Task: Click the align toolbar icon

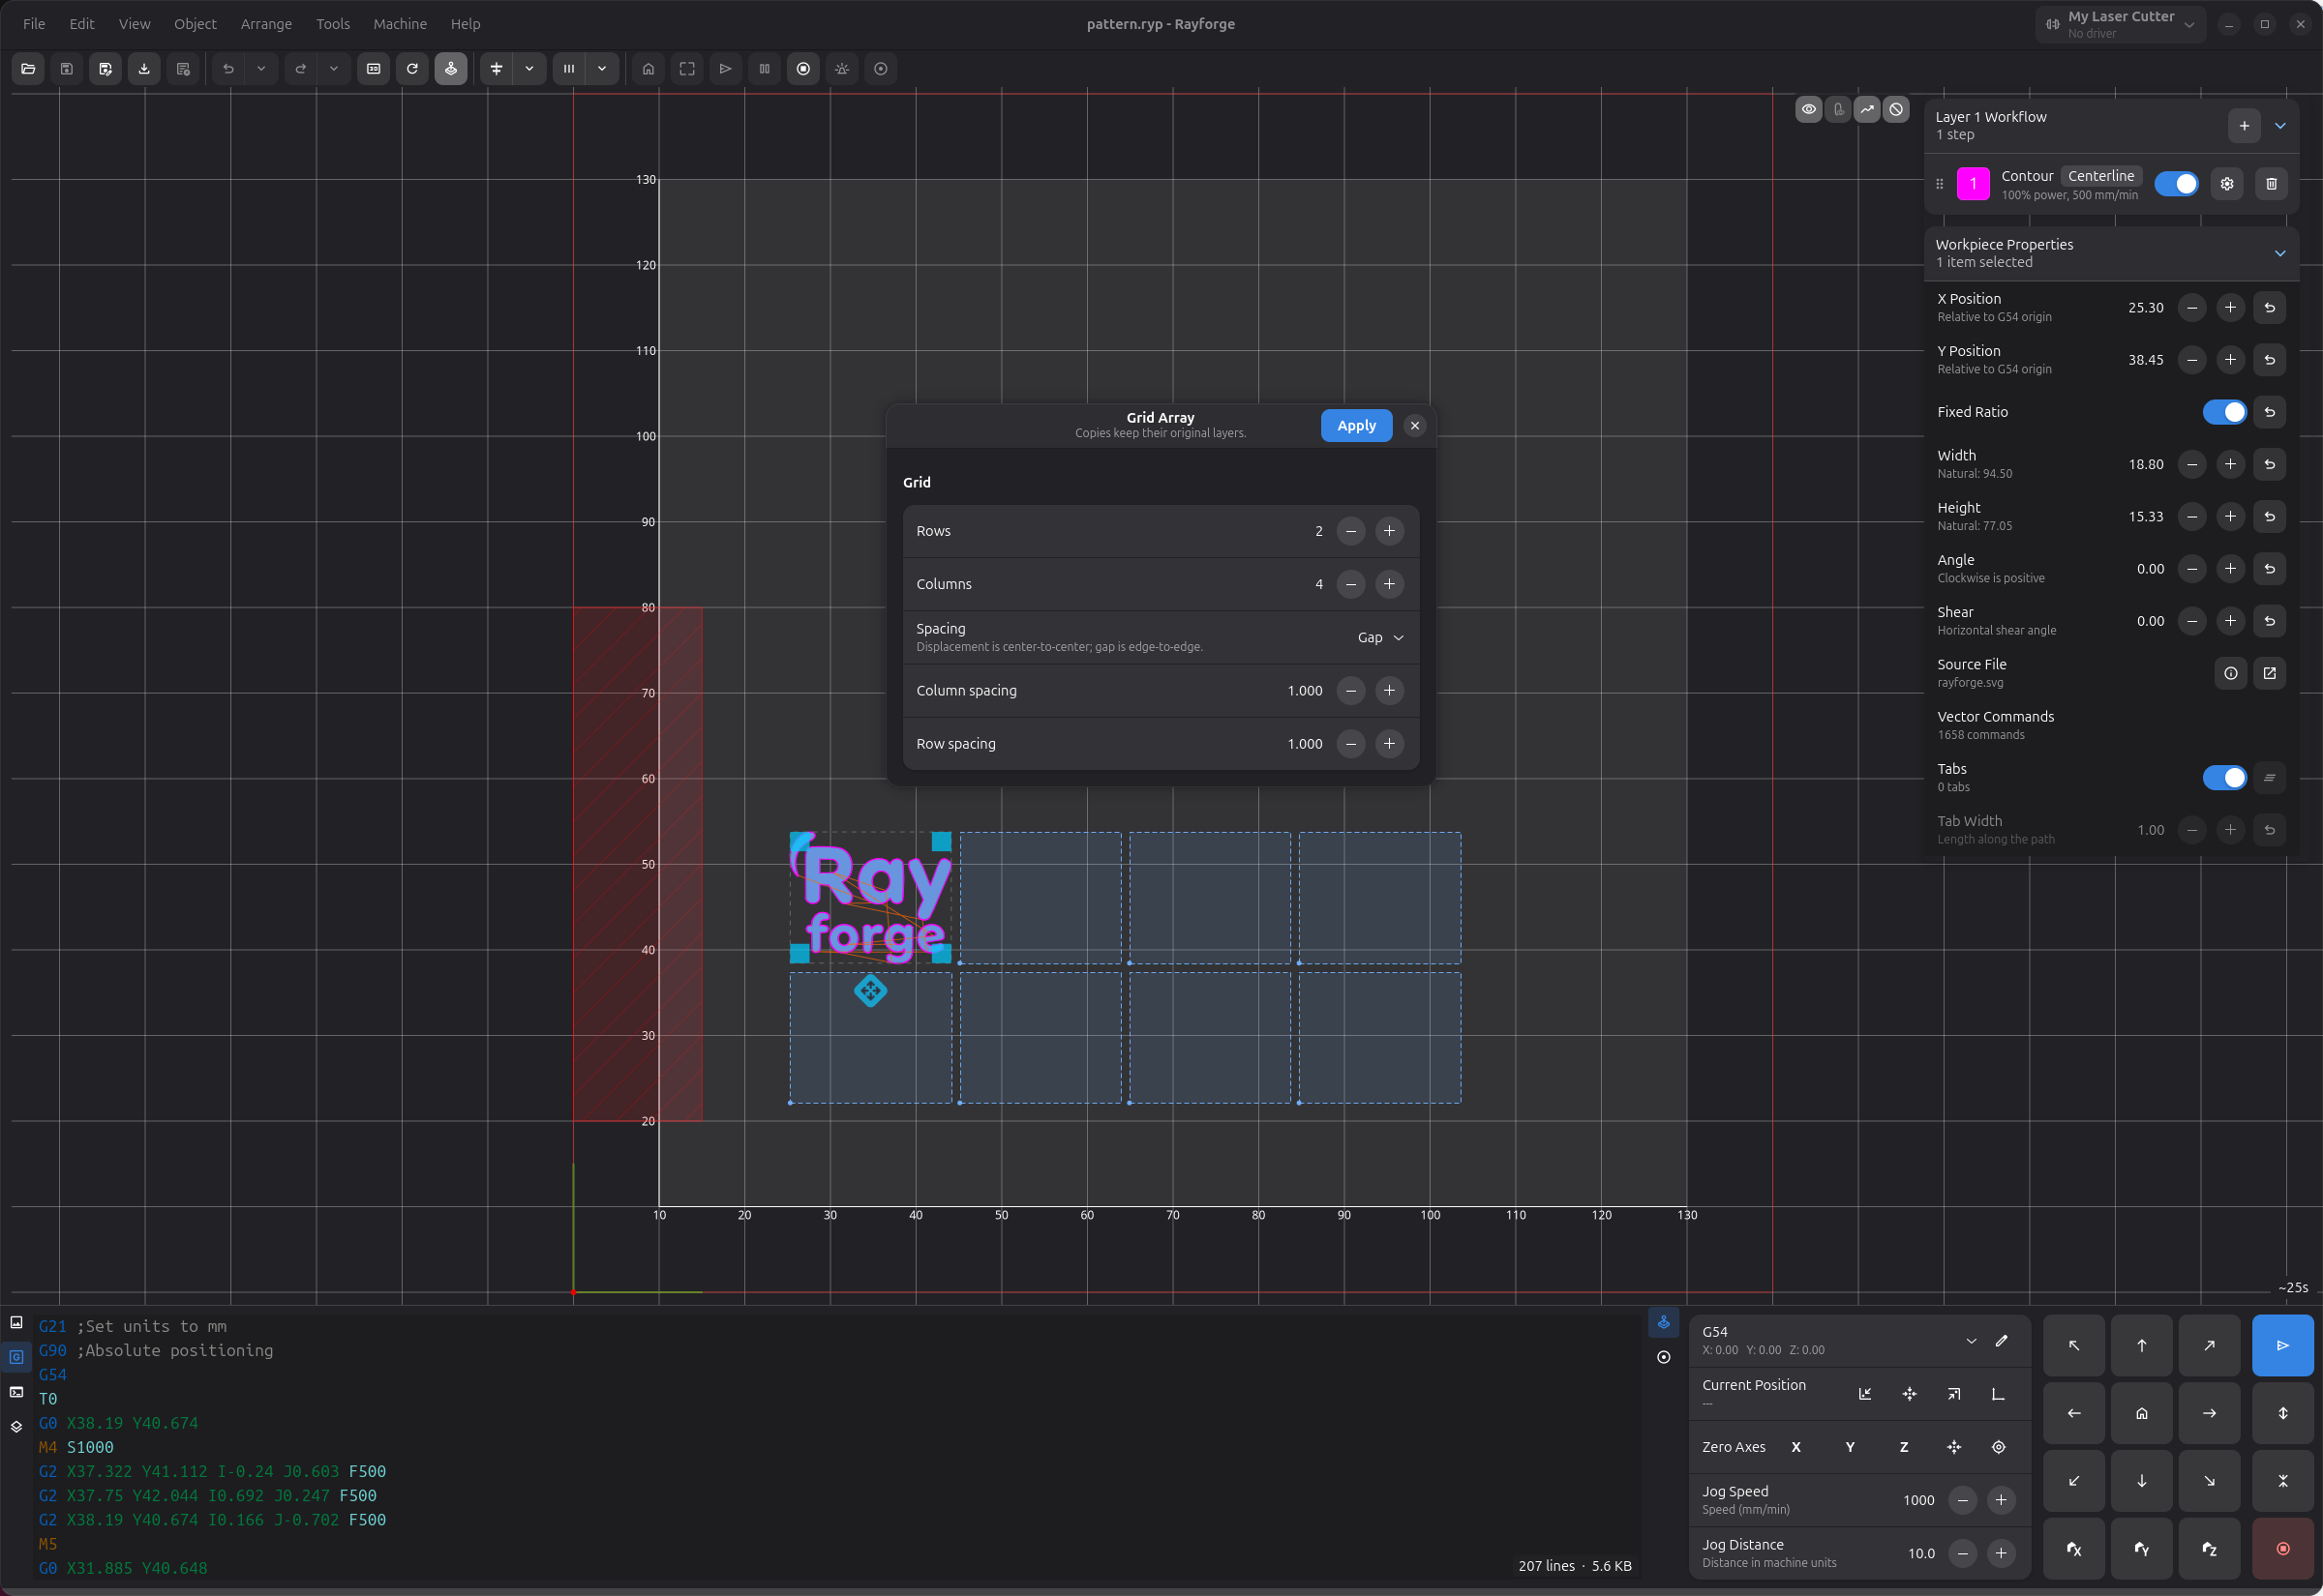Action: tap(497, 69)
